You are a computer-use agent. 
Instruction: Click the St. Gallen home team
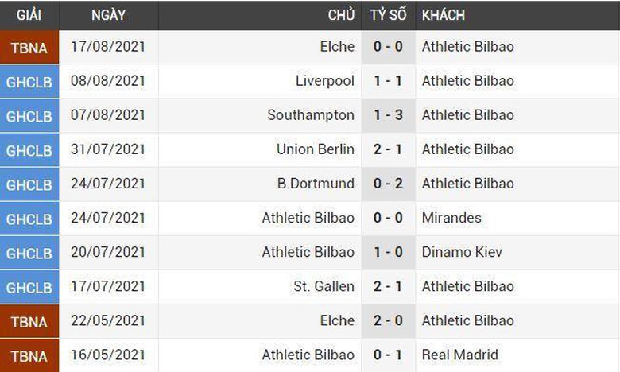pos(324,286)
